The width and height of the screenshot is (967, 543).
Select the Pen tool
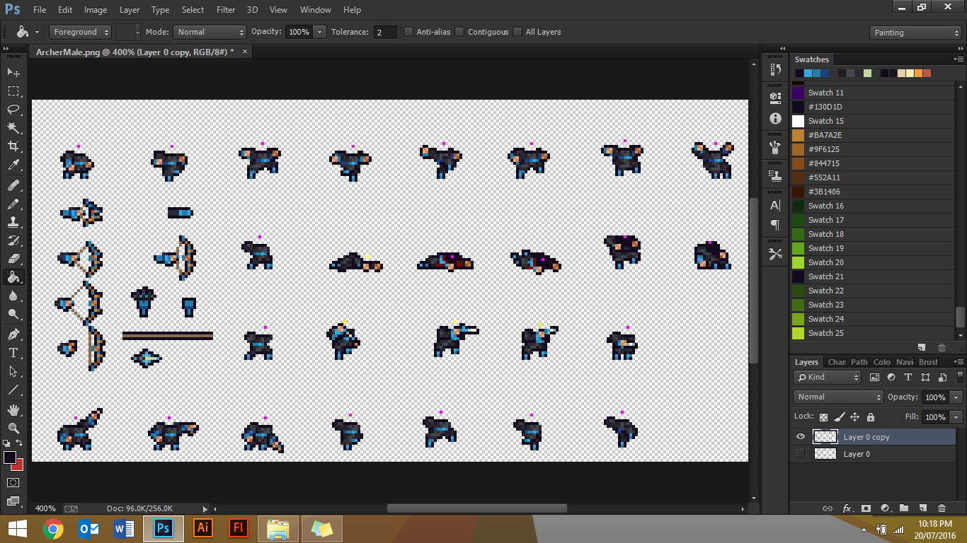tap(13, 334)
